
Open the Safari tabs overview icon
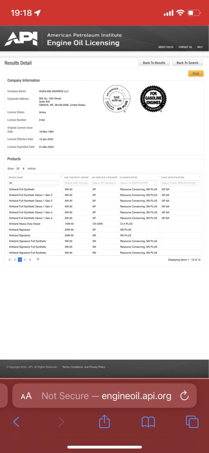192,422
